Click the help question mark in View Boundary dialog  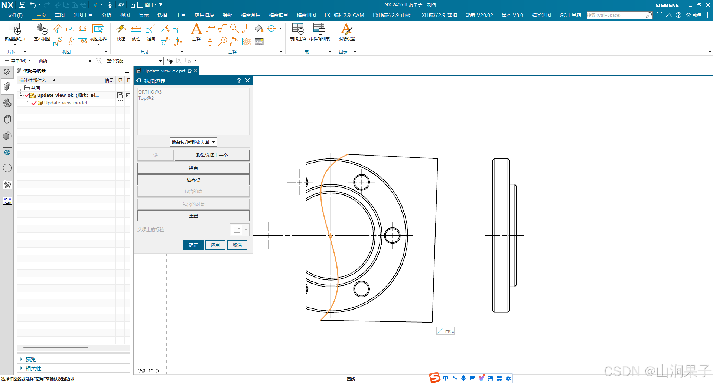click(239, 81)
